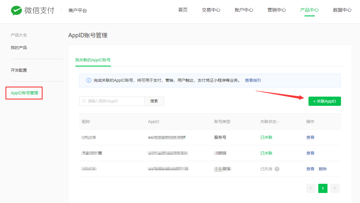
Task: Select the 我关联的AppID账号 tab
Action: pos(93,60)
